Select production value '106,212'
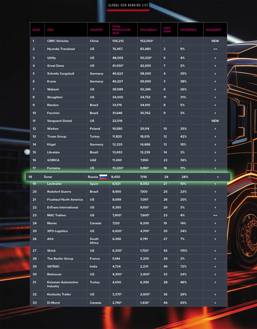The height and width of the screenshot is (329, 257). click(x=118, y=41)
